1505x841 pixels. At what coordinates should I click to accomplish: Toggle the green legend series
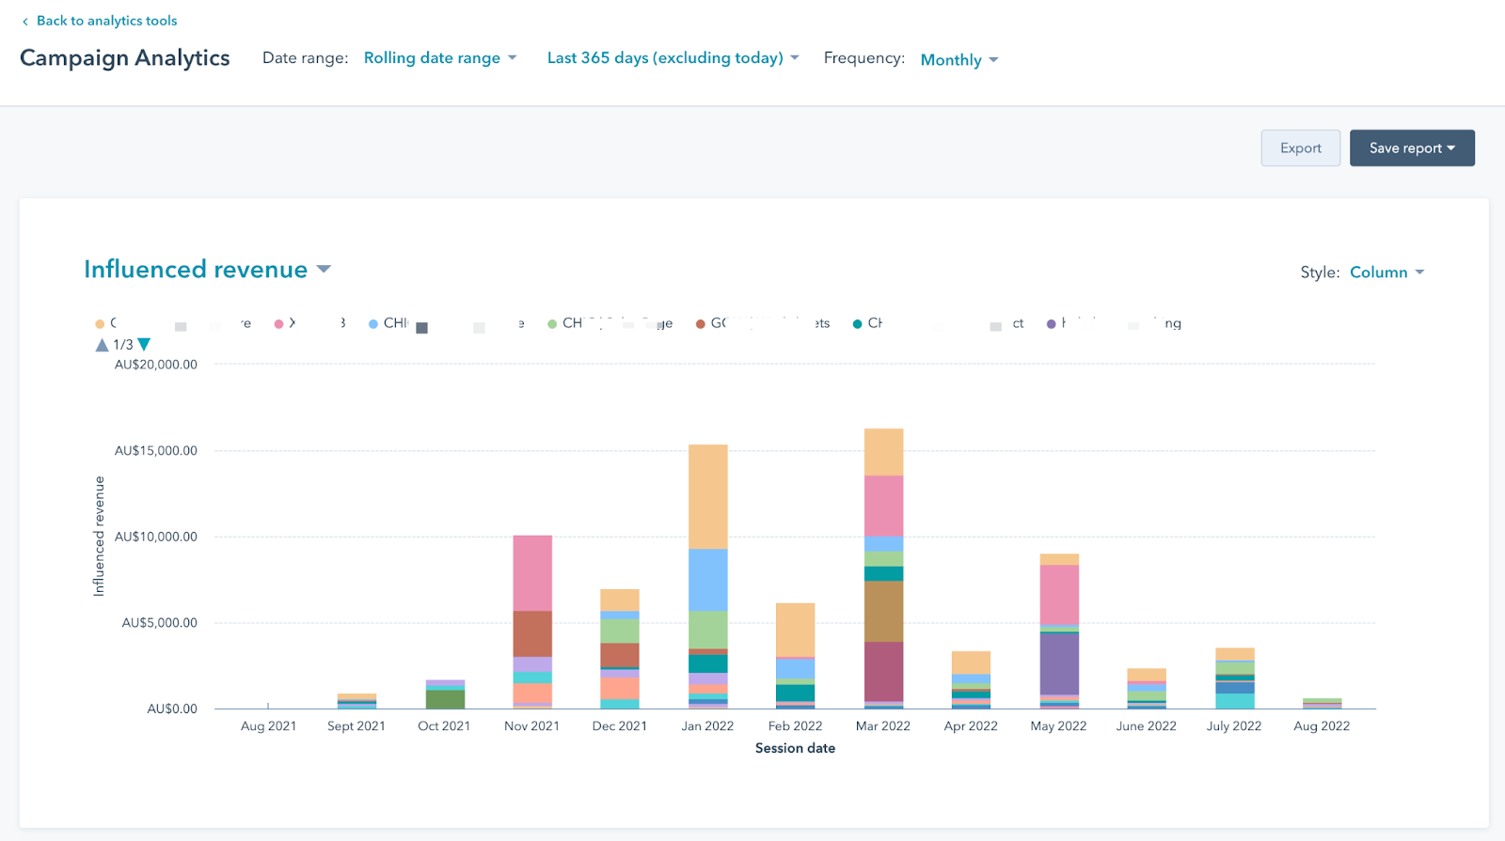pos(553,324)
